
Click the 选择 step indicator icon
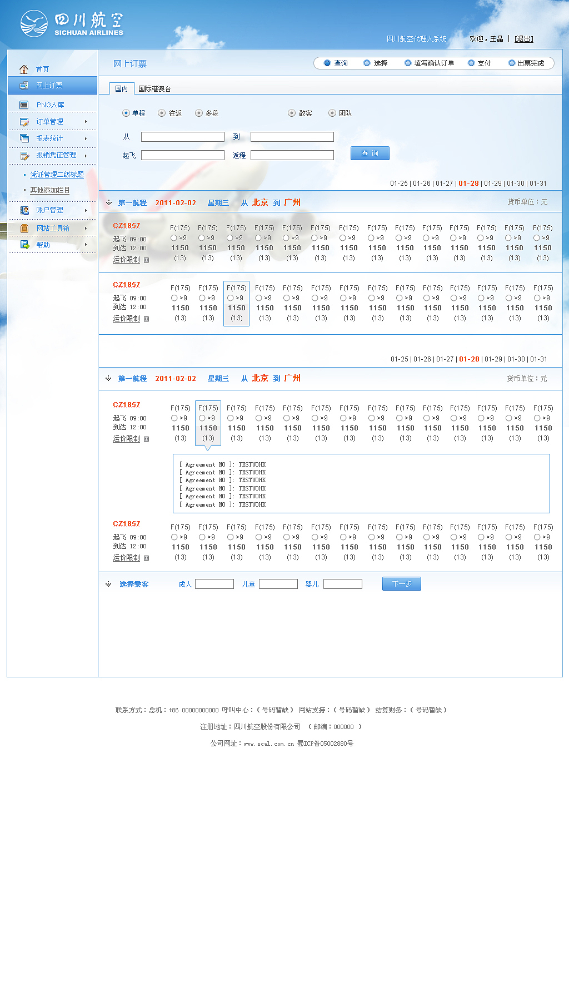click(x=367, y=63)
